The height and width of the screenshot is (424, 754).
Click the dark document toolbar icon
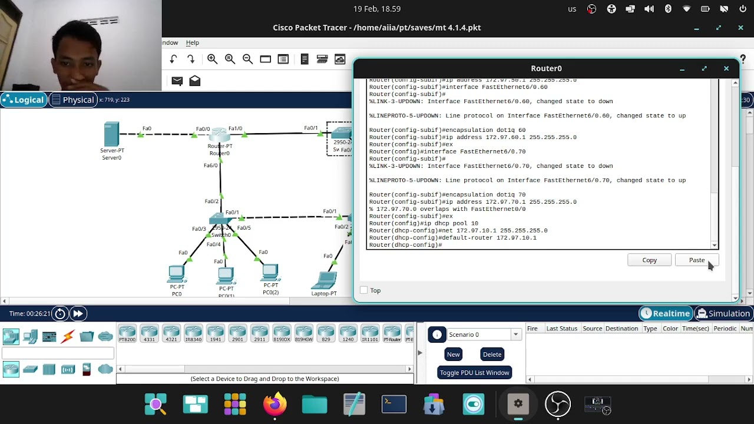tap(305, 59)
